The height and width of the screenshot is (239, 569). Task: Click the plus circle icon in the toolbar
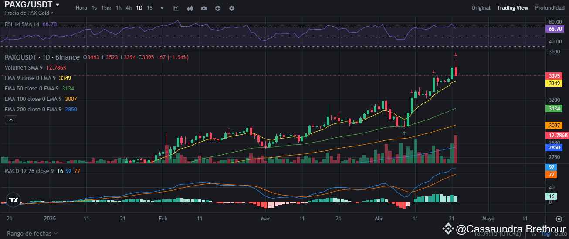coord(218,8)
